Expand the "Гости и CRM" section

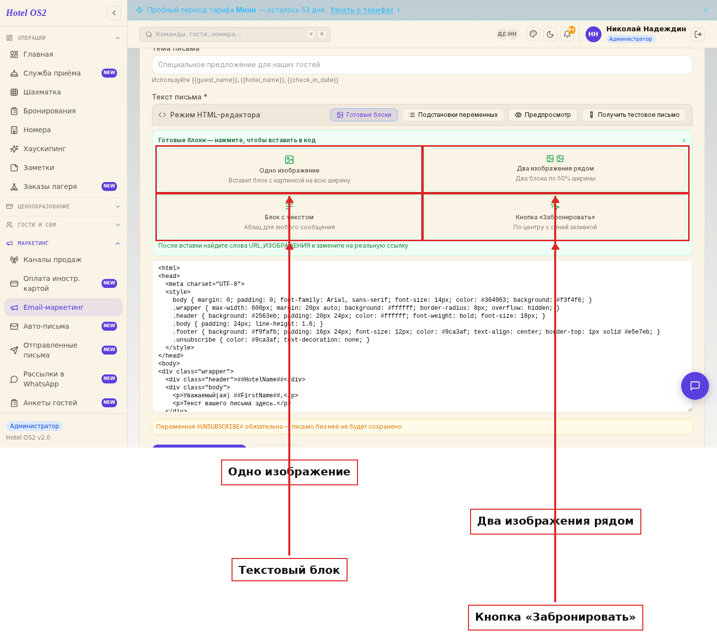click(x=63, y=225)
